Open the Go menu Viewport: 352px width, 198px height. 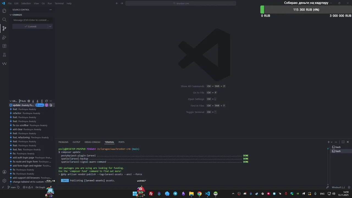point(43,3)
